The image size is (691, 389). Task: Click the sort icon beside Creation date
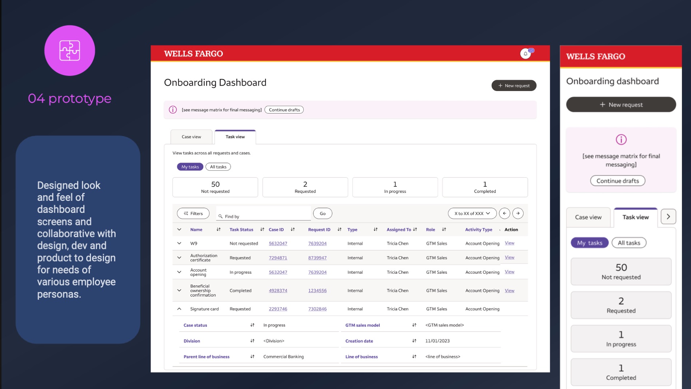414,341
